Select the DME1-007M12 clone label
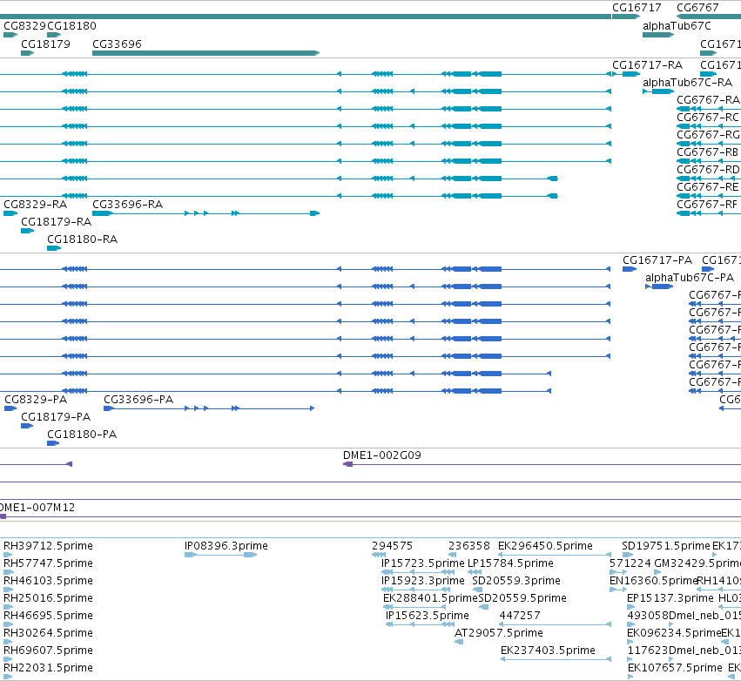 (x=37, y=508)
